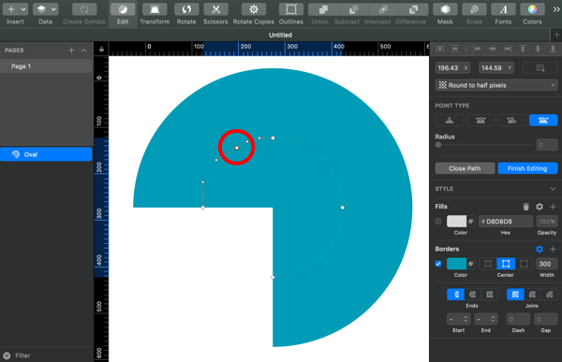Select the Oval layer
Screen dimensions: 562x362
click(x=46, y=154)
